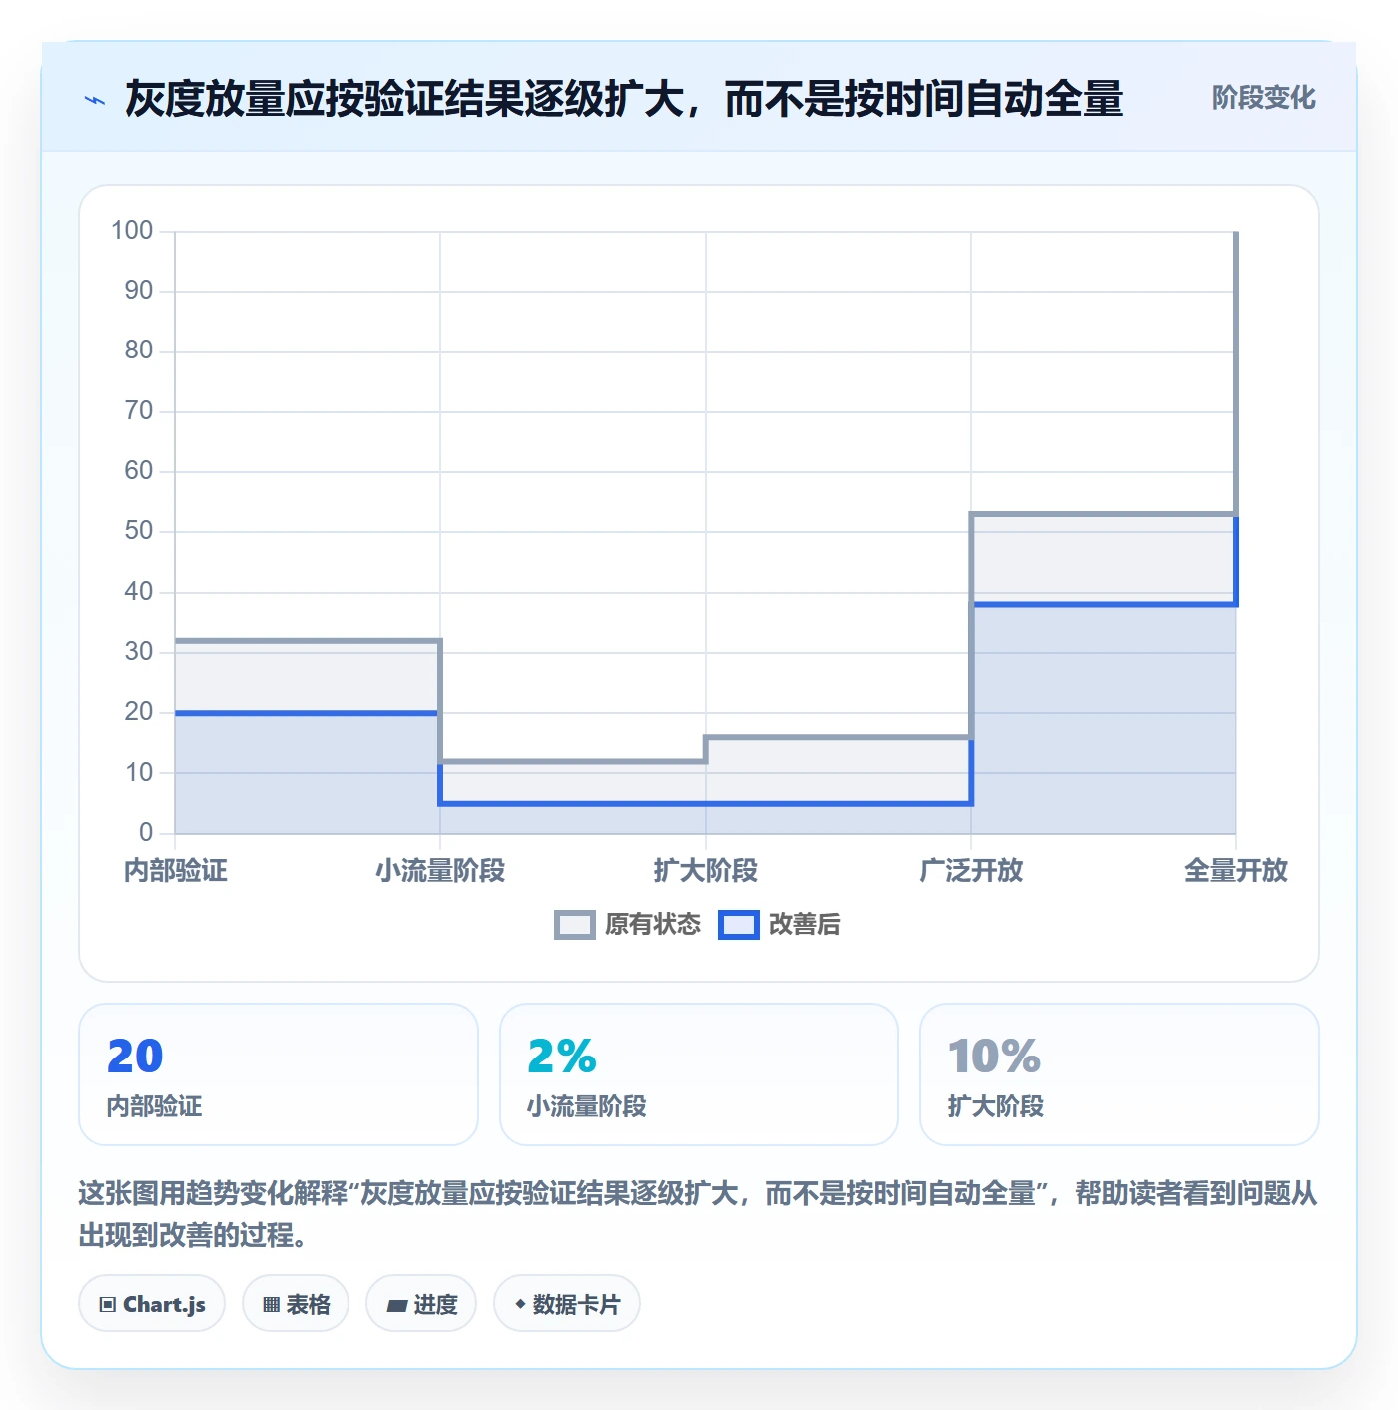The width and height of the screenshot is (1398, 1410).
Task: Click the 阶段变化 badge in header
Action: 1263,98
